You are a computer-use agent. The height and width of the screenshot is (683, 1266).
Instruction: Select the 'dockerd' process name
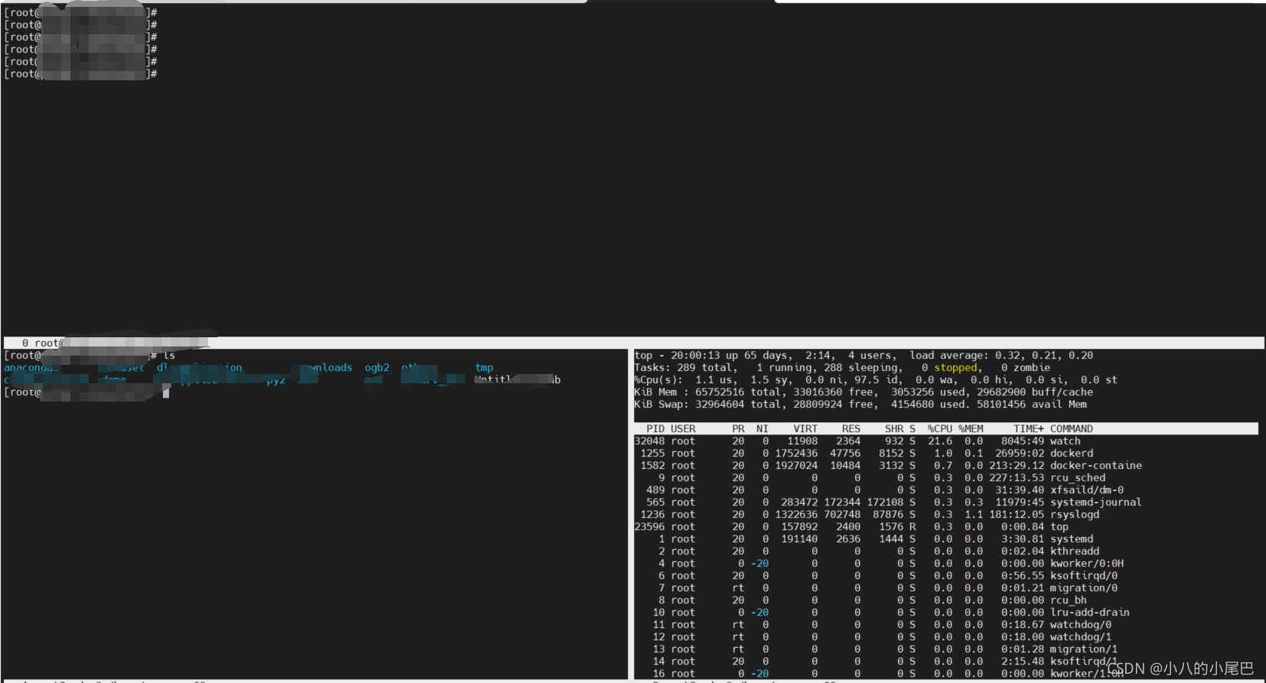coord(1072,454)
